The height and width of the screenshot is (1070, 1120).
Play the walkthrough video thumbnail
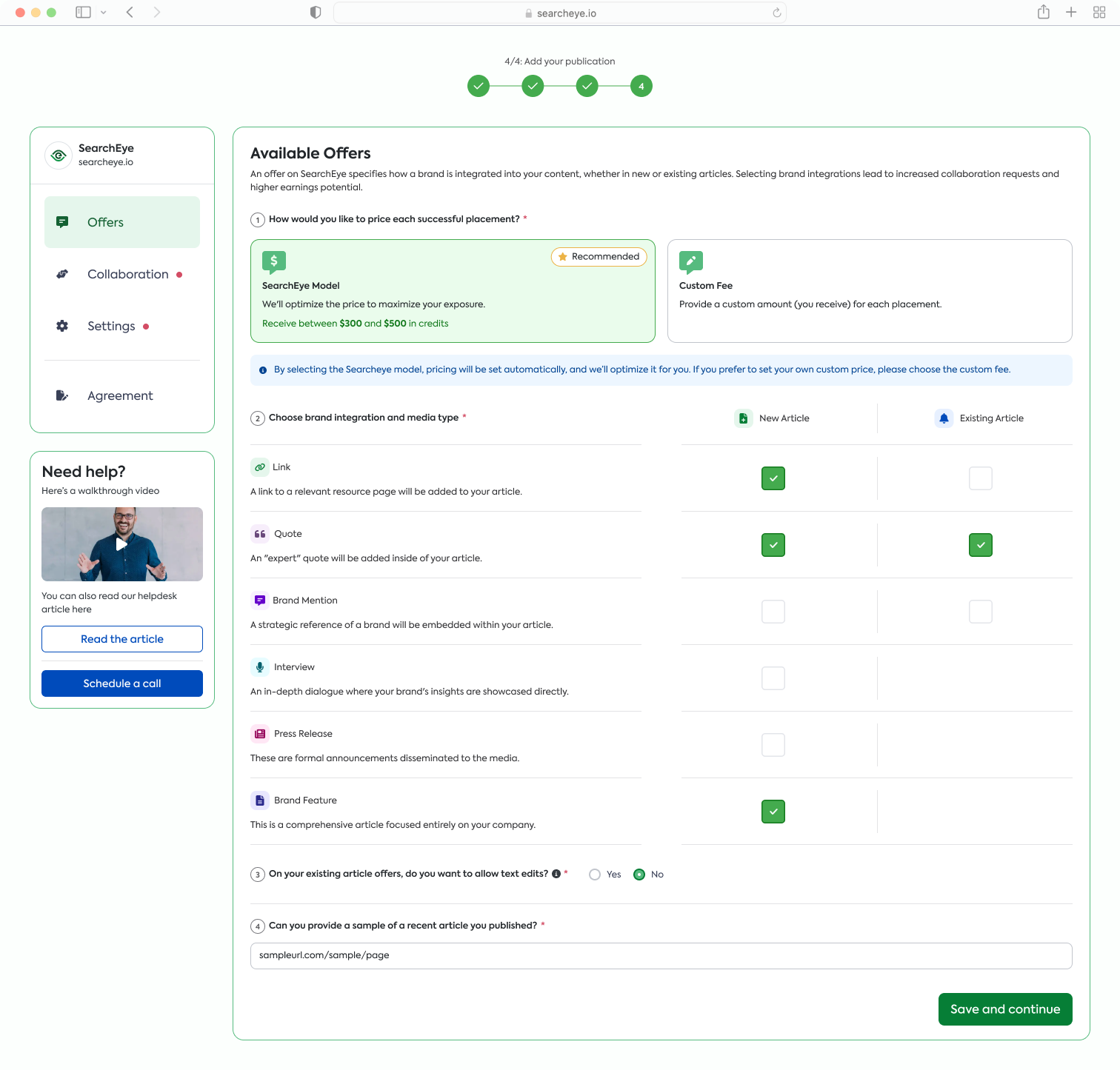pos(121,544)
